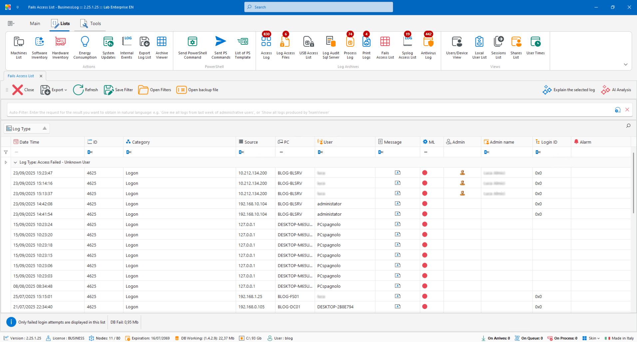Collapse the Access Failed - Unknown User group
Screen dimensions: 637x342
click(x=15, y=162)
